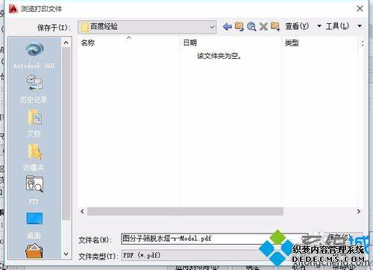Screen dimensions: 373x270
Task: Open the 工具(L) tools menu
Action: point(337,26)
